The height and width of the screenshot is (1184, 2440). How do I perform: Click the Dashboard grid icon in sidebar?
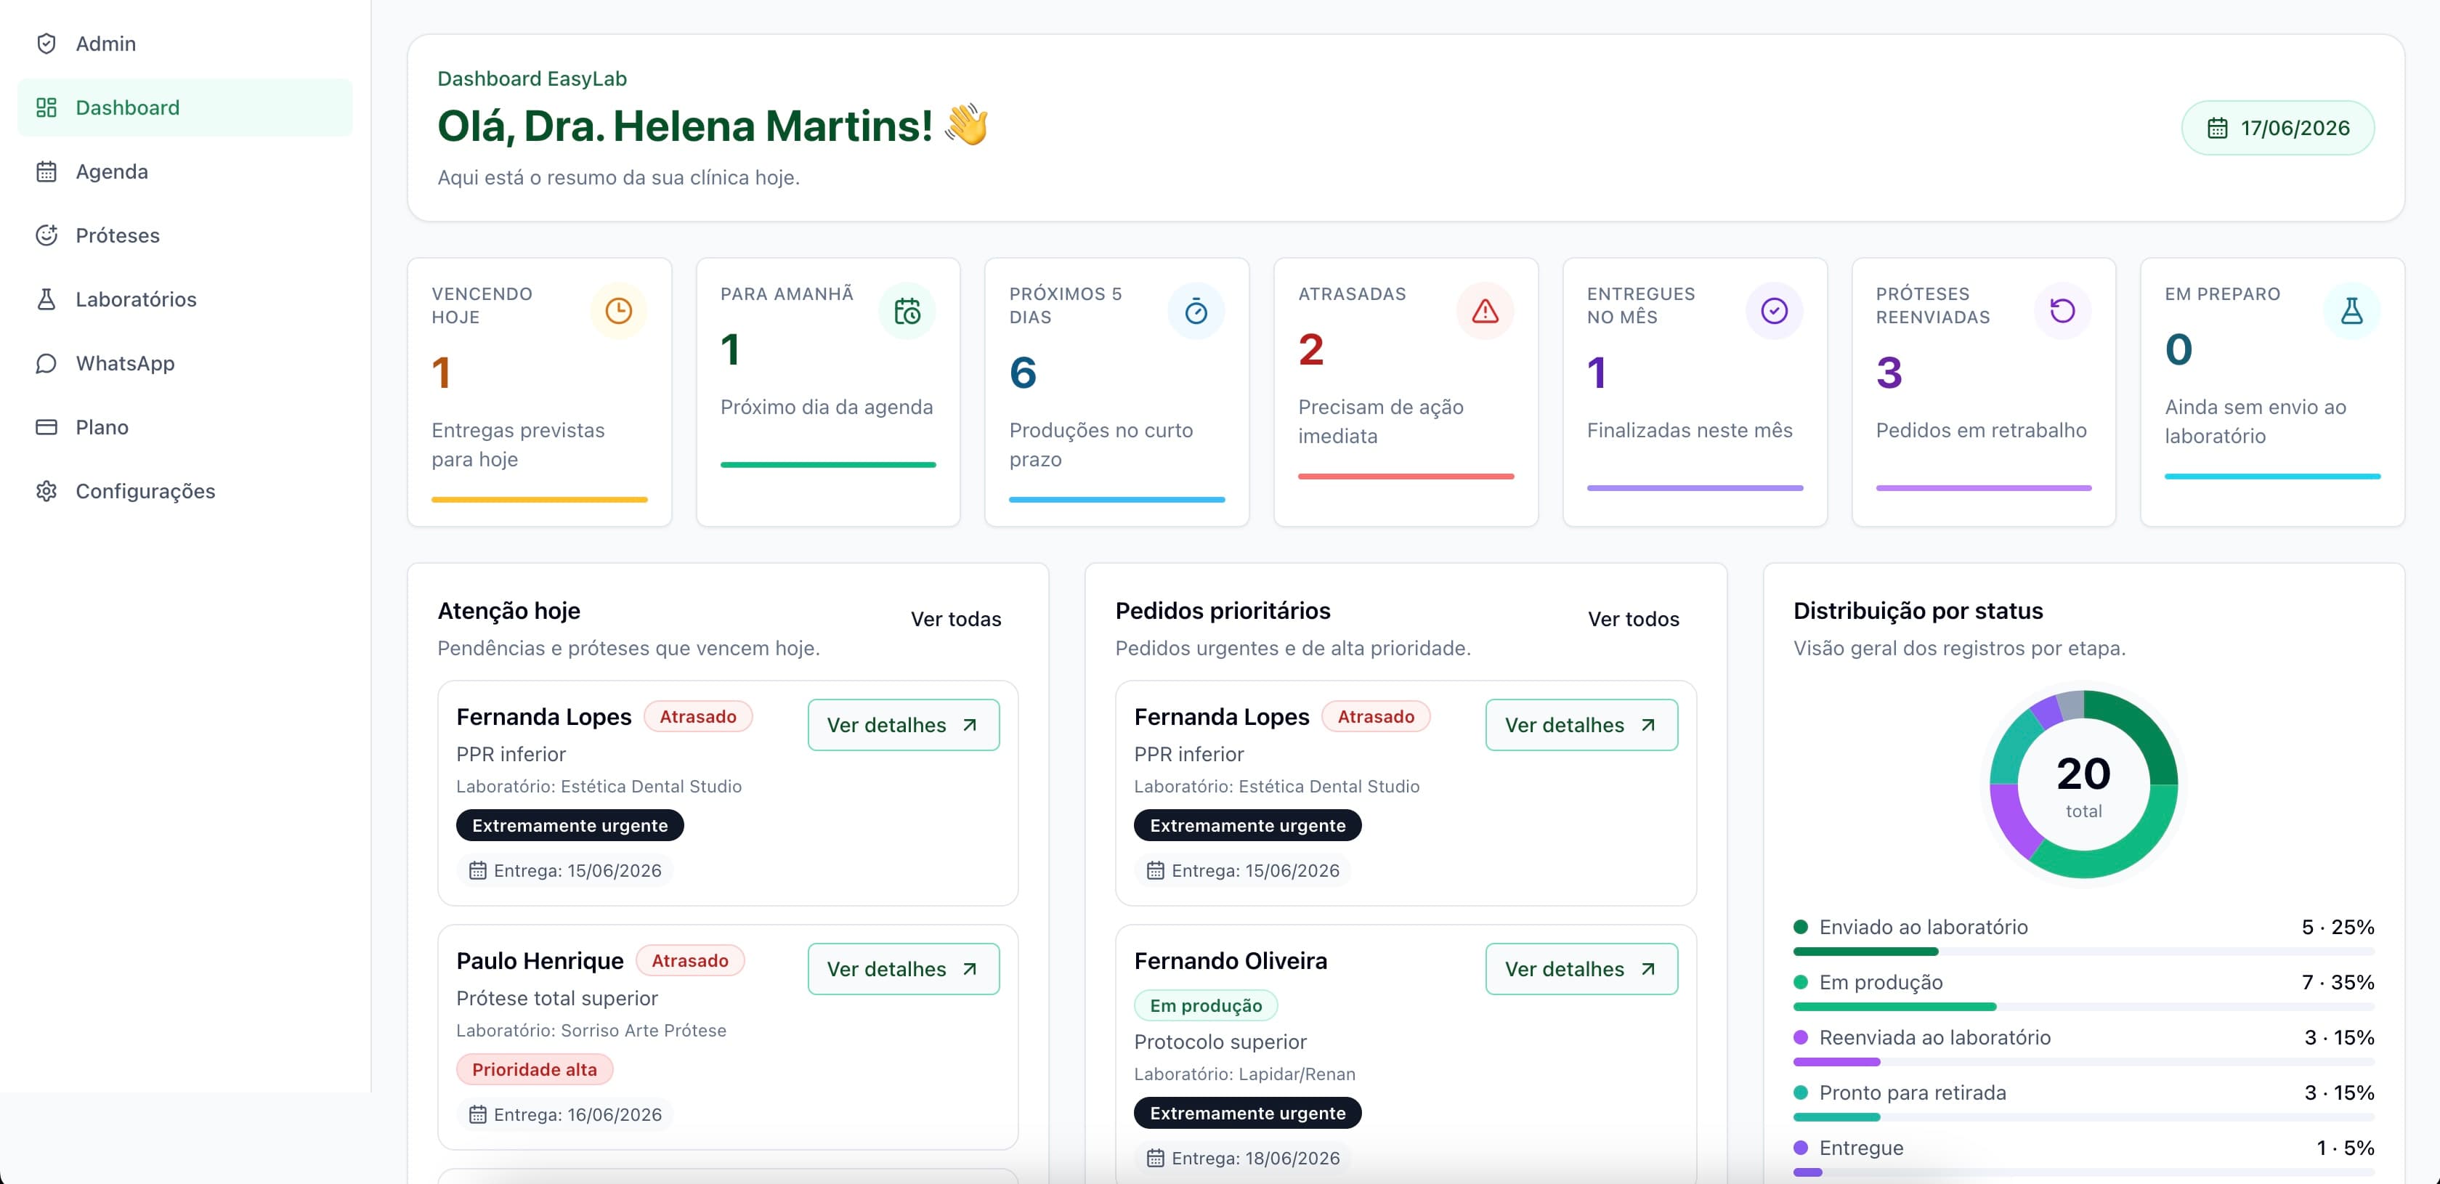46,107
